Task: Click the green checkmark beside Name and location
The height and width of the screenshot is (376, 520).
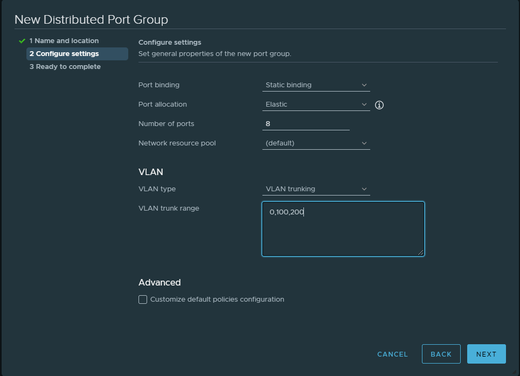Action: pyautogui.click(x=22, y=41)
